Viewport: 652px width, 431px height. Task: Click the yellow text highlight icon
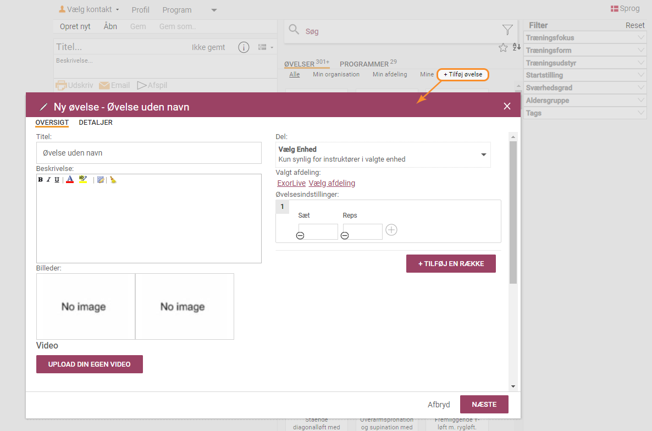83,179
